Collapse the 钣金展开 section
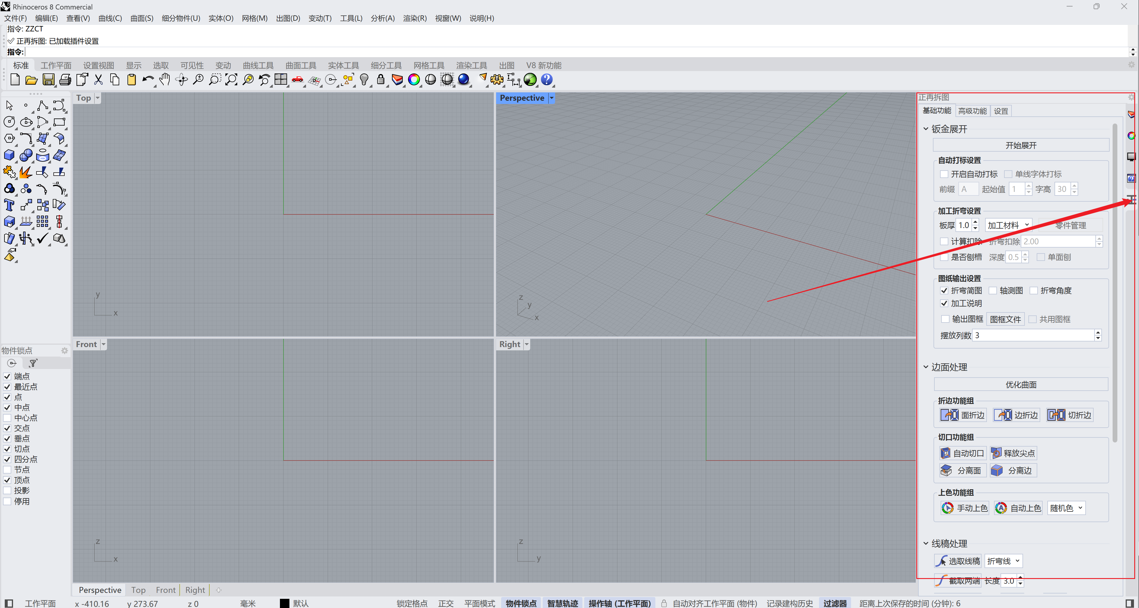 pos(926,129)
